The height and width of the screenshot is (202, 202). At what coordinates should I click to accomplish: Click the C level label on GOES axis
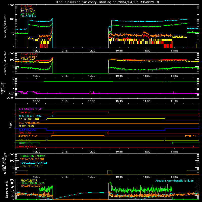tap(14, 79)
